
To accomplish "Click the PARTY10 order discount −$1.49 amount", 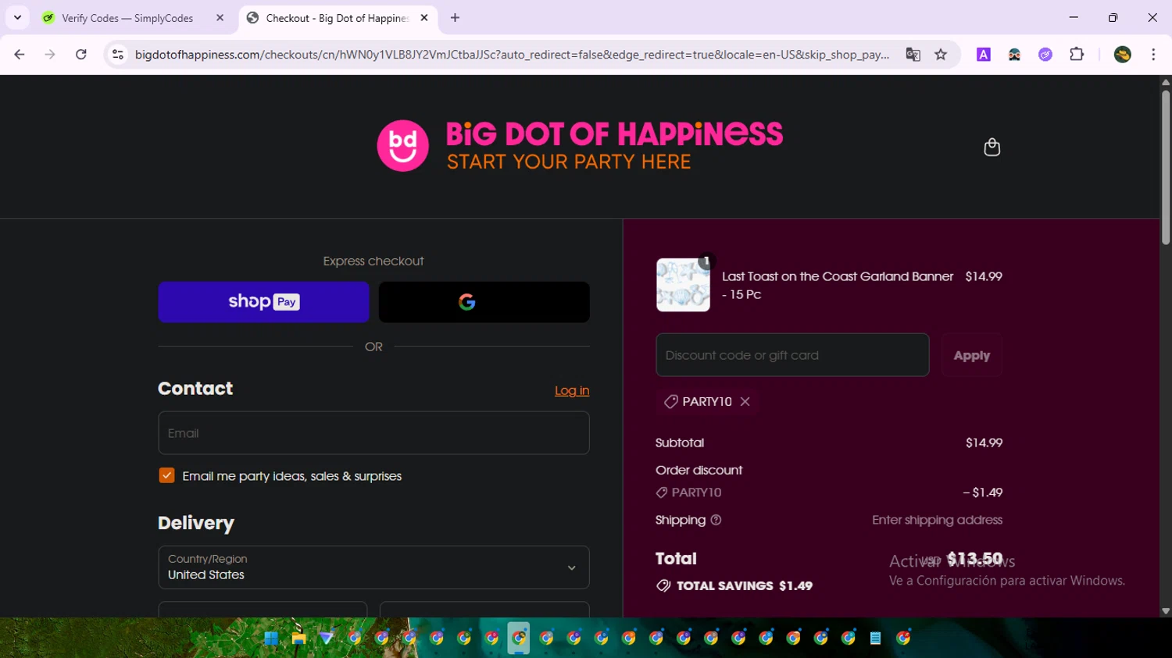I will [982, 493].
